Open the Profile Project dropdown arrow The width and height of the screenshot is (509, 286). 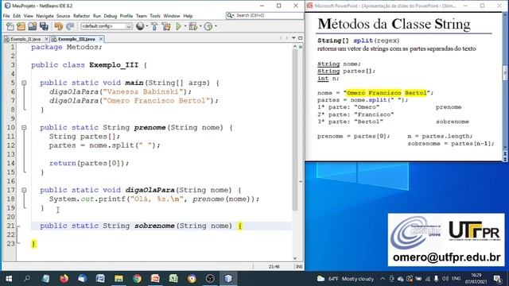pyautogui.click(x=216, y=26)
